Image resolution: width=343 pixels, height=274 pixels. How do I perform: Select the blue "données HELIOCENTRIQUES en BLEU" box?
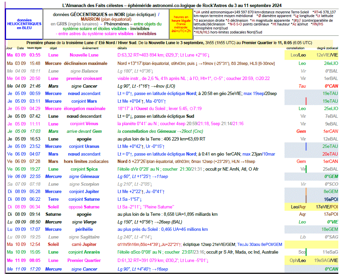click(24, 24)
